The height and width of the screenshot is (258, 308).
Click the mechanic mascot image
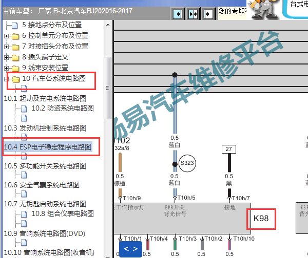click(263, 9)
